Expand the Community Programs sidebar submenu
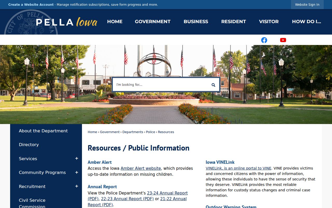 [x=77, y=172]
